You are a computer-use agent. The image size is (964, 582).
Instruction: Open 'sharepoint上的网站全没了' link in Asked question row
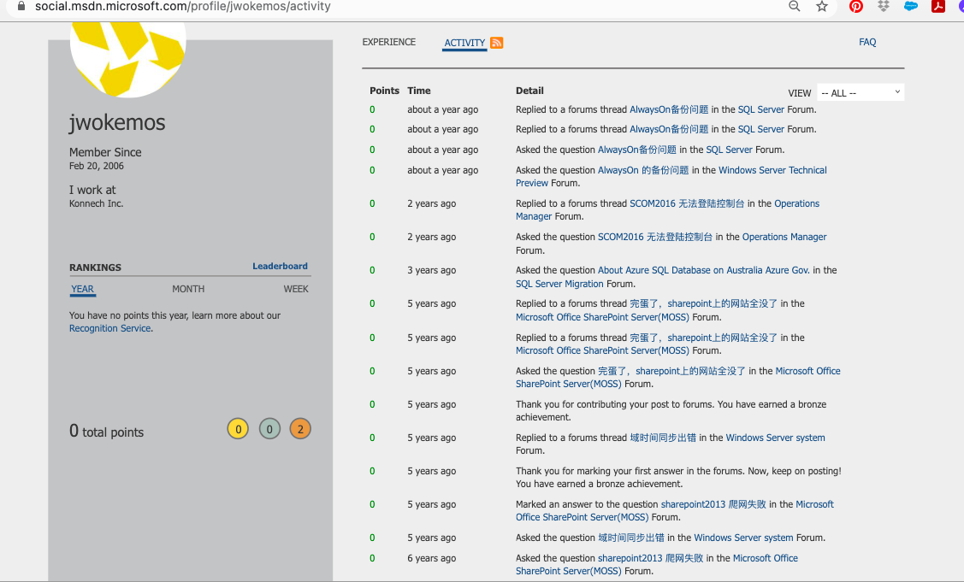[x=671, y=371]
